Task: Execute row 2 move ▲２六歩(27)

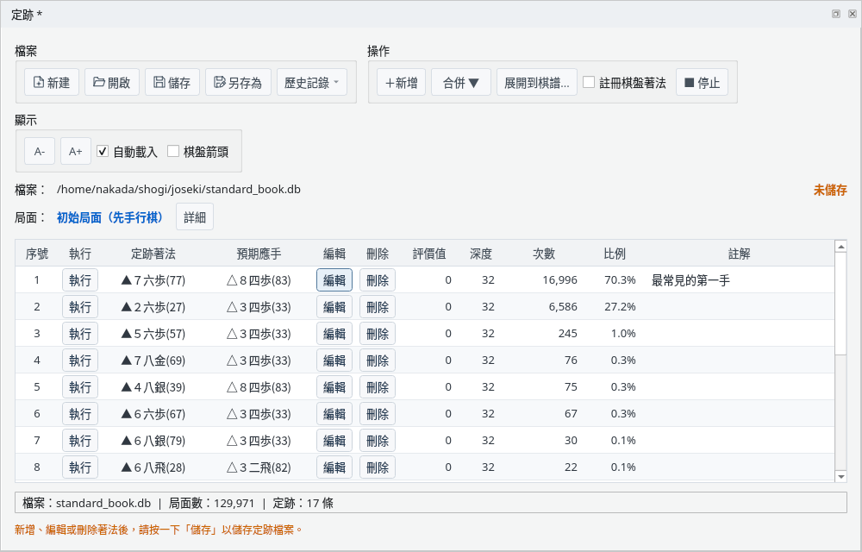Action: pyautogui.click(x=80, y=307)
